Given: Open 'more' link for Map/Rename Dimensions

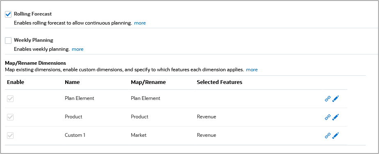Looking at the screenshot, I should click(x=252, y=70).
